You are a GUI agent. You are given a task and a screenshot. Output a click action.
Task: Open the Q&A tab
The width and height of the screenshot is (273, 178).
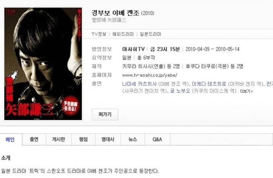click(x=157, y=139)
